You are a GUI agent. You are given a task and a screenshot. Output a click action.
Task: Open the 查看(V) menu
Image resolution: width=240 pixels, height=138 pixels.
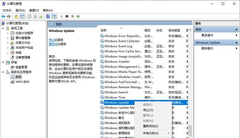(x=34, y=10)
